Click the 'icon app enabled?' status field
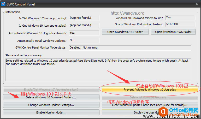 coord(84,25)
